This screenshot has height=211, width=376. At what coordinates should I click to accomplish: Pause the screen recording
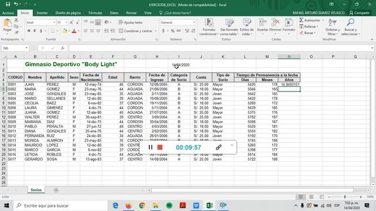click(150, 147)
